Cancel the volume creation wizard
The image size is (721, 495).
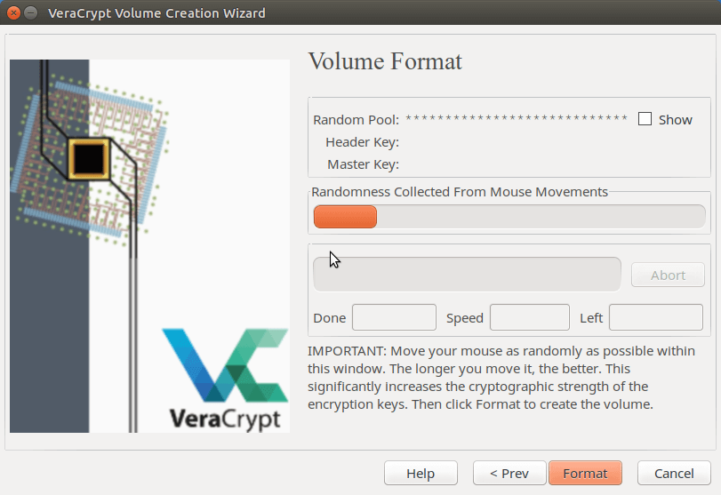[673, 473]
